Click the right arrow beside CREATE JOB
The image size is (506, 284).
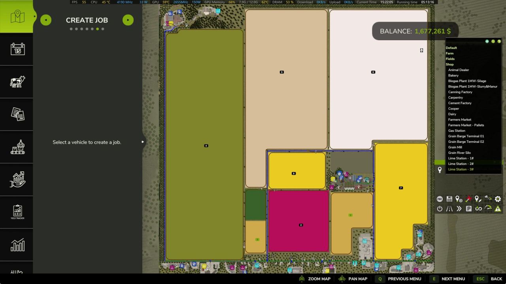128,20
